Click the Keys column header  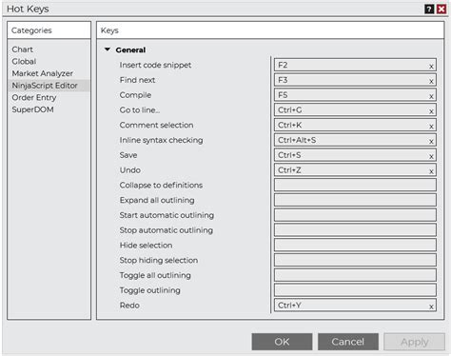270,30
